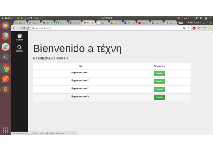Switch to the Google search 'ba' tab
Viewport: 213px width, 151px height.
pyautogui.click(x=102, y=23)
